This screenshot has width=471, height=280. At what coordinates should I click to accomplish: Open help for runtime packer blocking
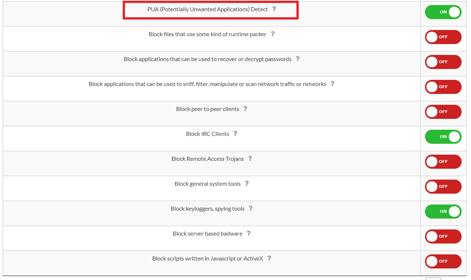(273, 34)
